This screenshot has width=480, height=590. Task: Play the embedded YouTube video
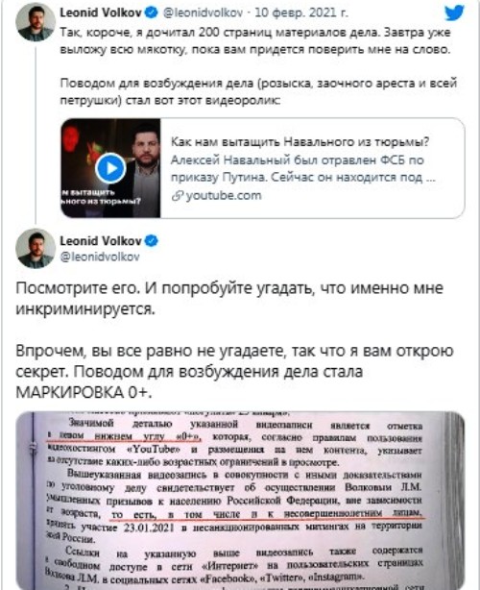click(x=110, y=168)
